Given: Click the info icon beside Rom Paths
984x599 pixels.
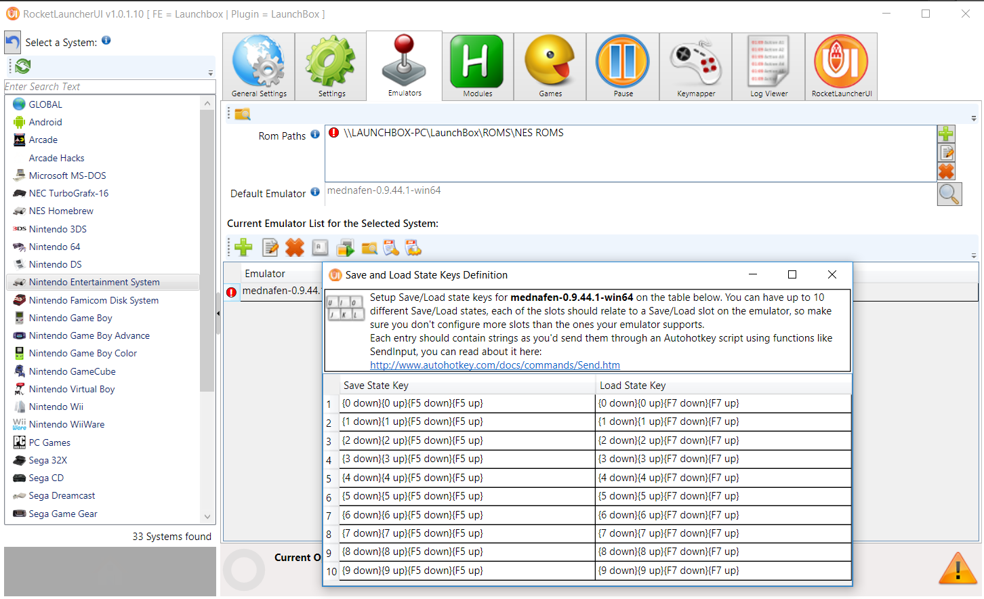Looking at the screenshot, I should point(315,134).
